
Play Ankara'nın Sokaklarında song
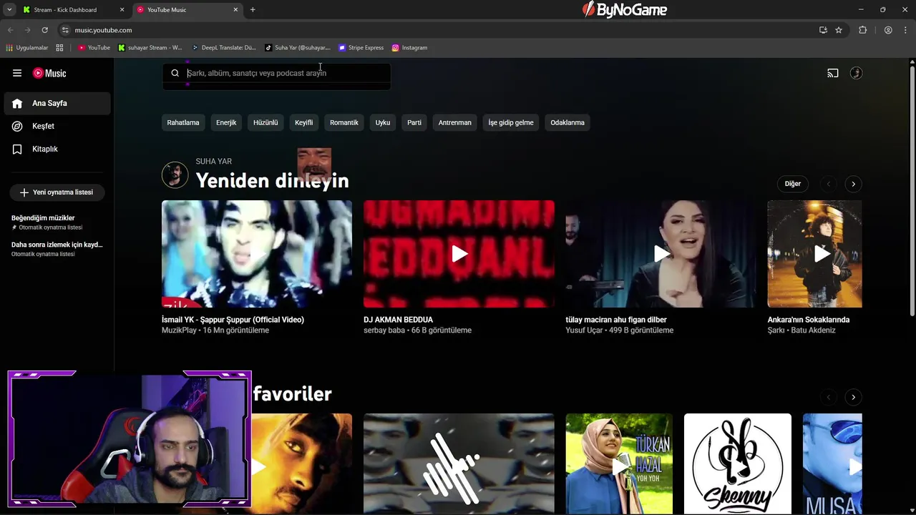coord(815,254)
